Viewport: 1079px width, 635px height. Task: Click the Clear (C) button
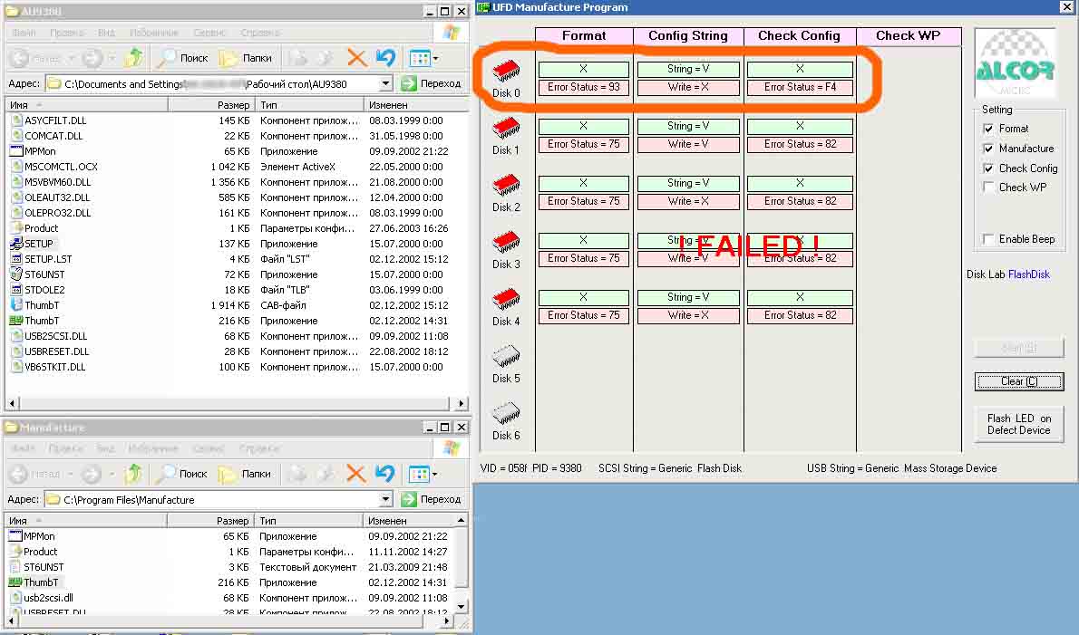1019,381
